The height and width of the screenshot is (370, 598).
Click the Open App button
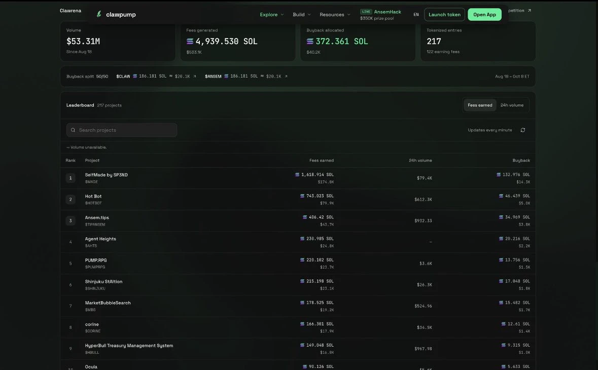pyautogui.click(x=484, y=15)
